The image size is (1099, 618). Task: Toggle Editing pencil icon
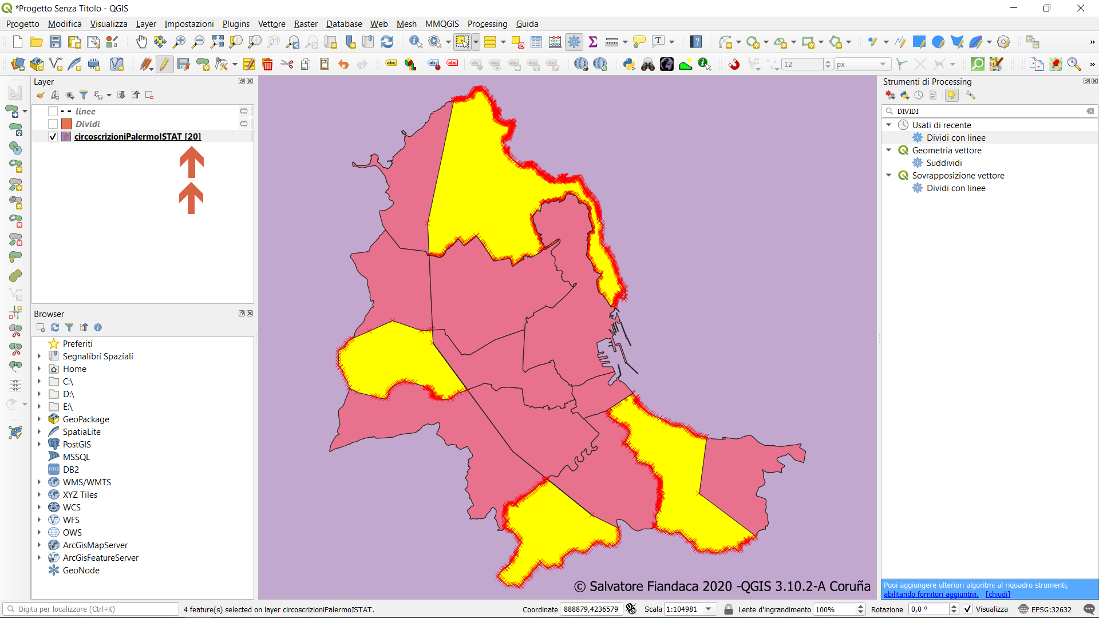click(x=165, y=64)
